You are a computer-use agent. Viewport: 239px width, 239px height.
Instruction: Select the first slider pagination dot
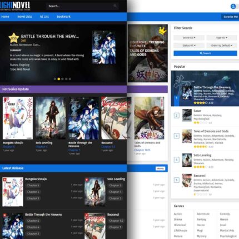tap(55, 79)
